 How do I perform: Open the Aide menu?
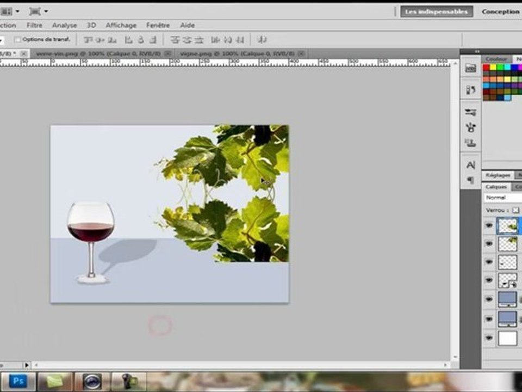(x=187, y=26)
